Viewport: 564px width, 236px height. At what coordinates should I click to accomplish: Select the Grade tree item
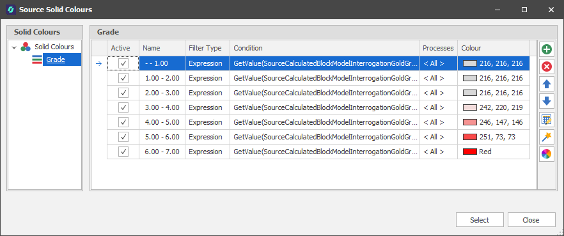click(56, 59)
